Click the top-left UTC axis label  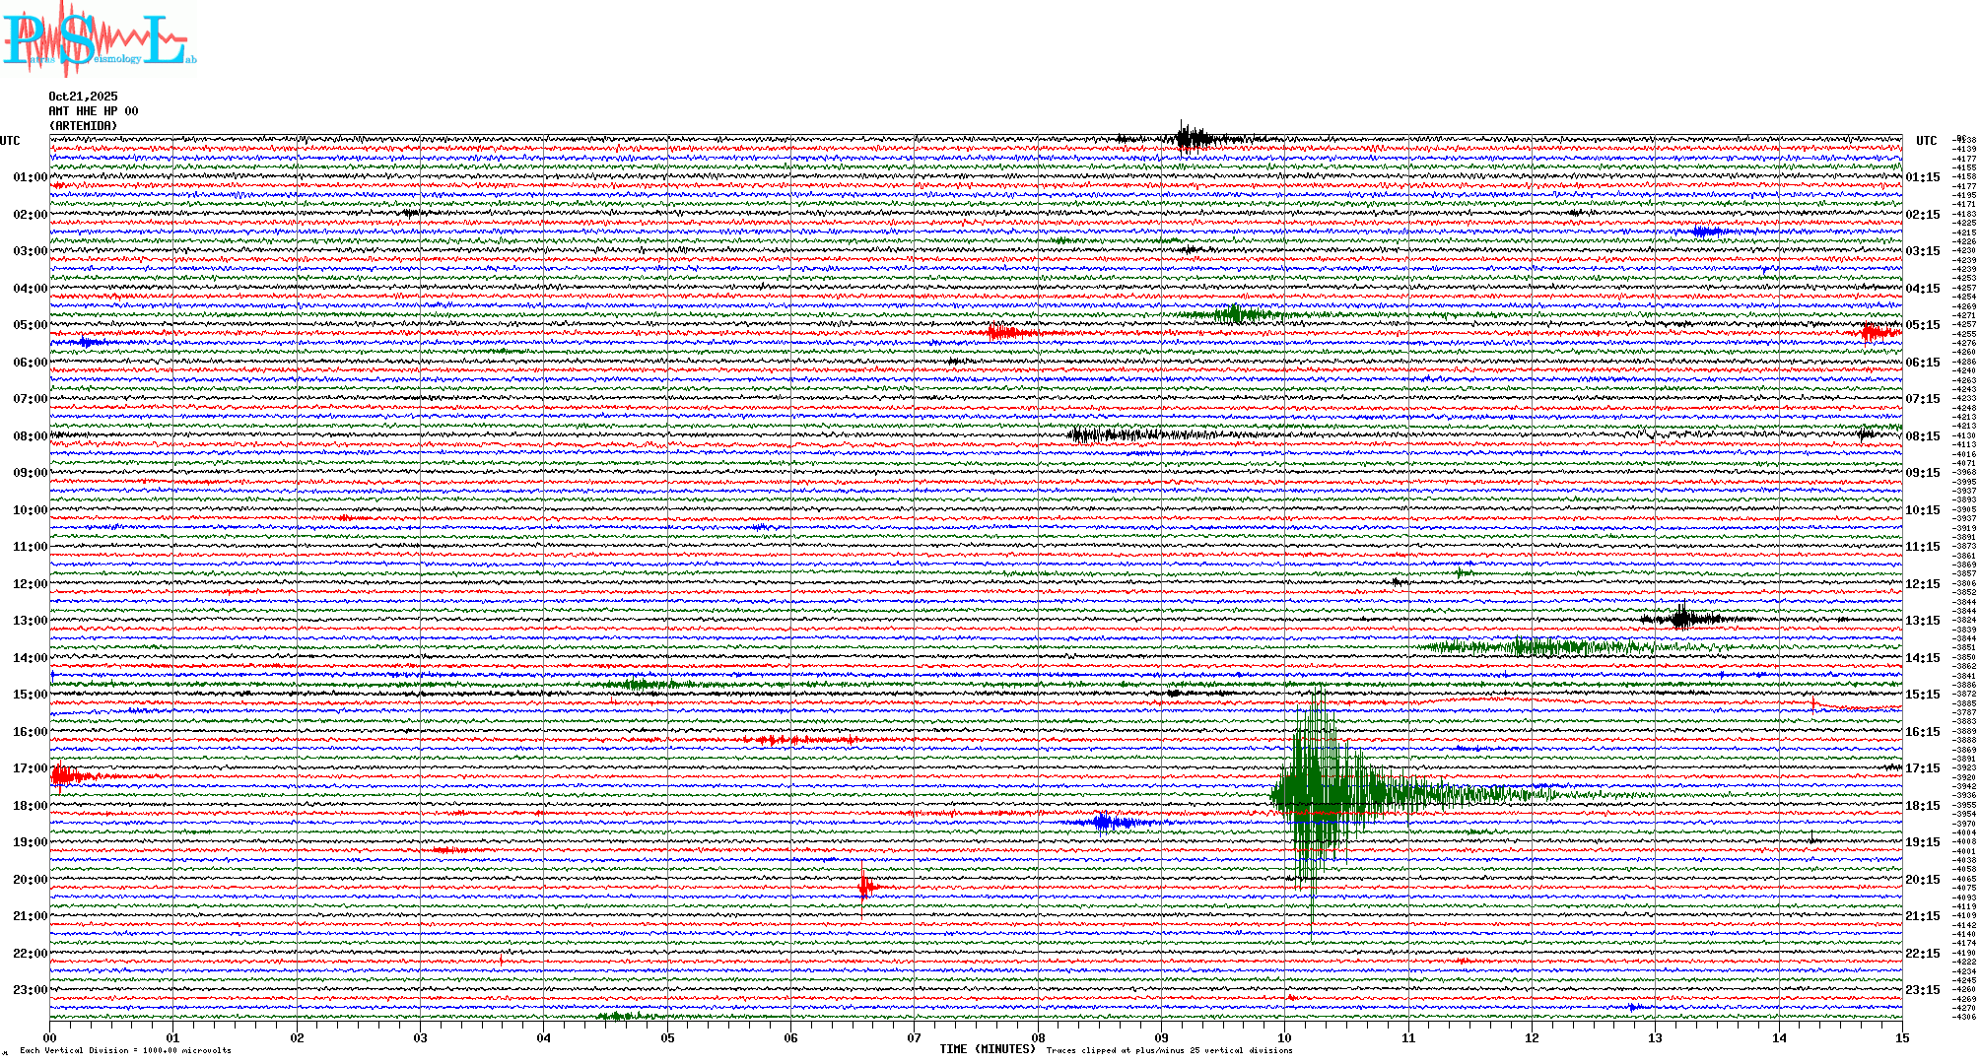[x=10, y=141]
